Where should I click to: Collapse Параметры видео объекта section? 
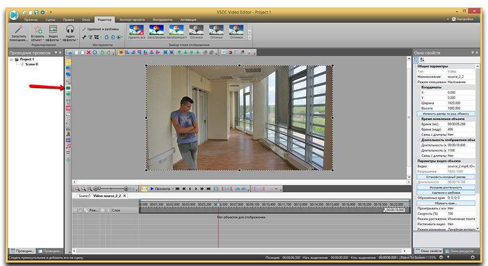click(x=415, y=161)
